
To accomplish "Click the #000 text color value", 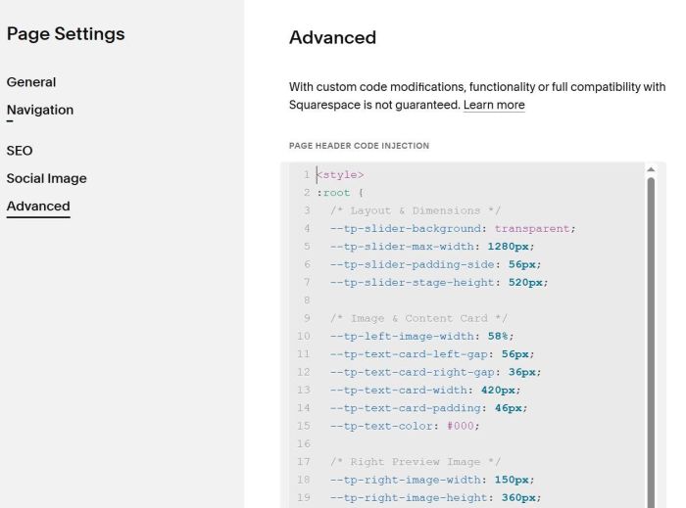I will pyautogui.click(x=463, y=426).
